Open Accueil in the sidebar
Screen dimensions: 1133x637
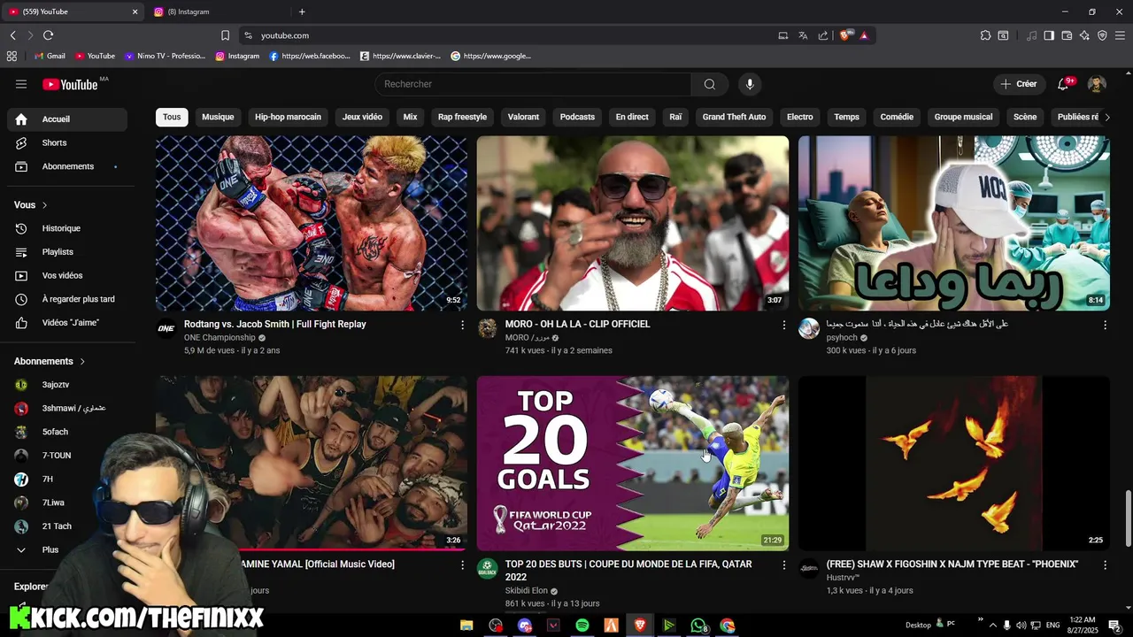coord(67,119)
